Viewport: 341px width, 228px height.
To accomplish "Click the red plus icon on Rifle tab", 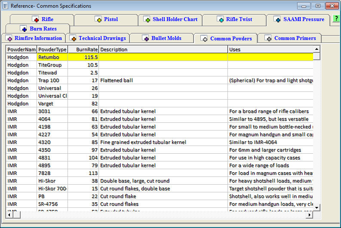I will [x=35, y=19].
